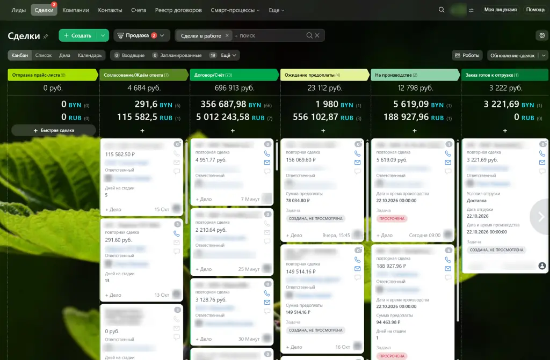Clear the filter search with the X
The image size is (550, 360).
coord(317,35)
